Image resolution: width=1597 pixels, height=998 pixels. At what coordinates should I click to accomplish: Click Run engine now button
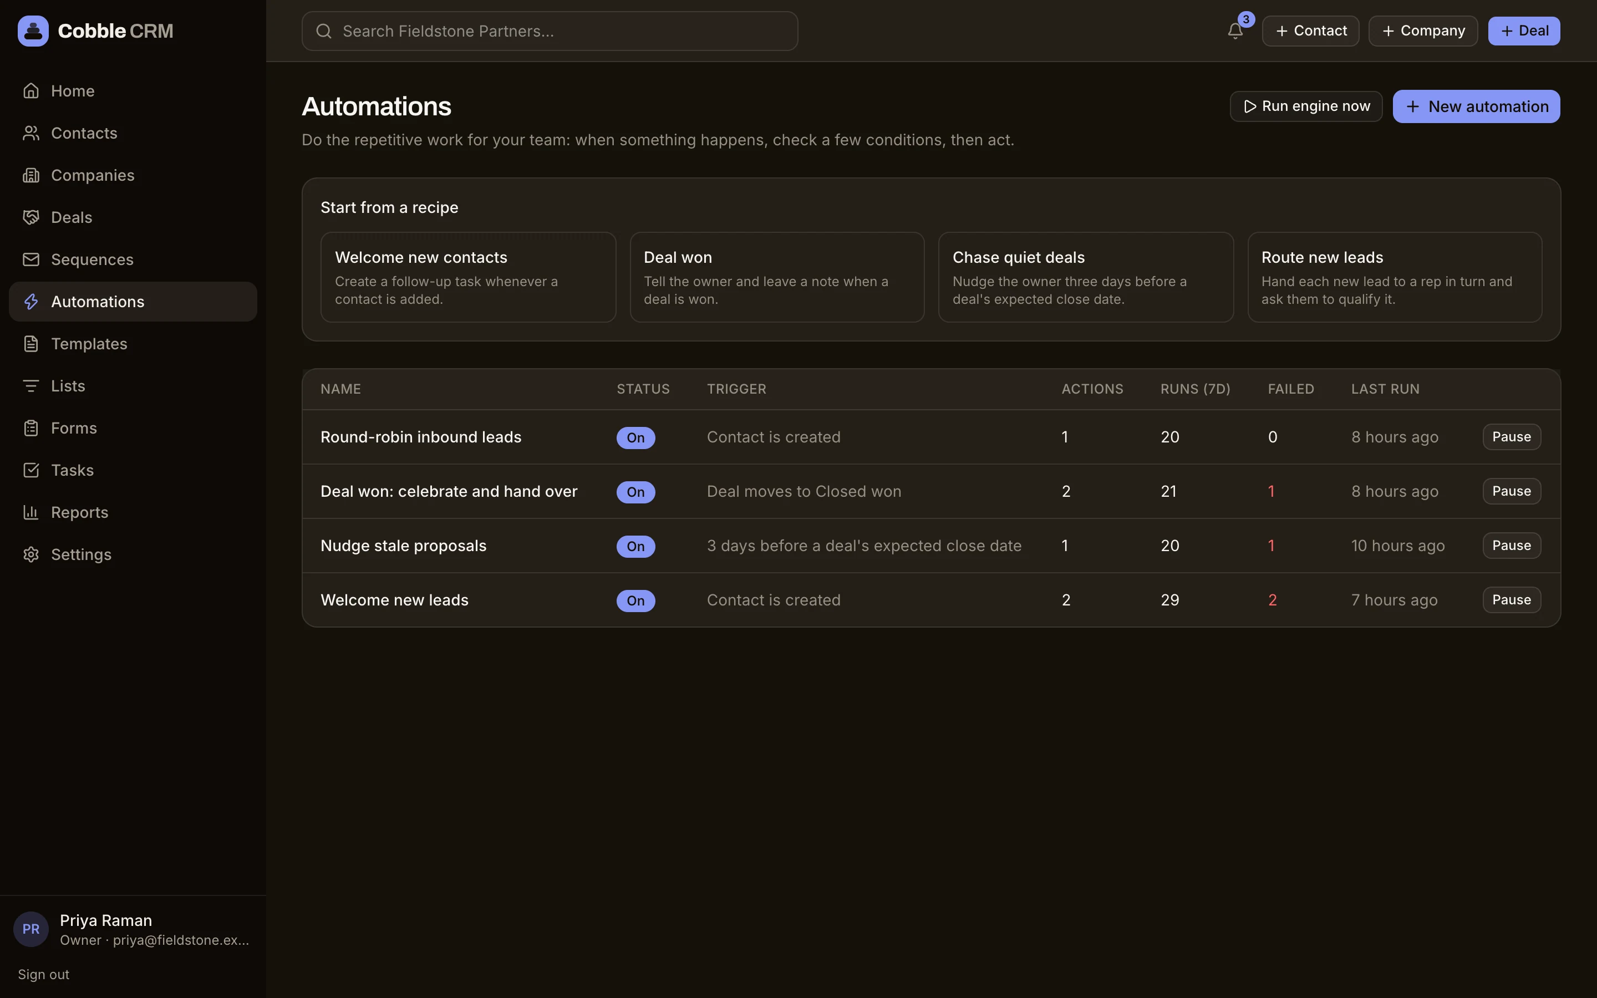(1306, 106)
